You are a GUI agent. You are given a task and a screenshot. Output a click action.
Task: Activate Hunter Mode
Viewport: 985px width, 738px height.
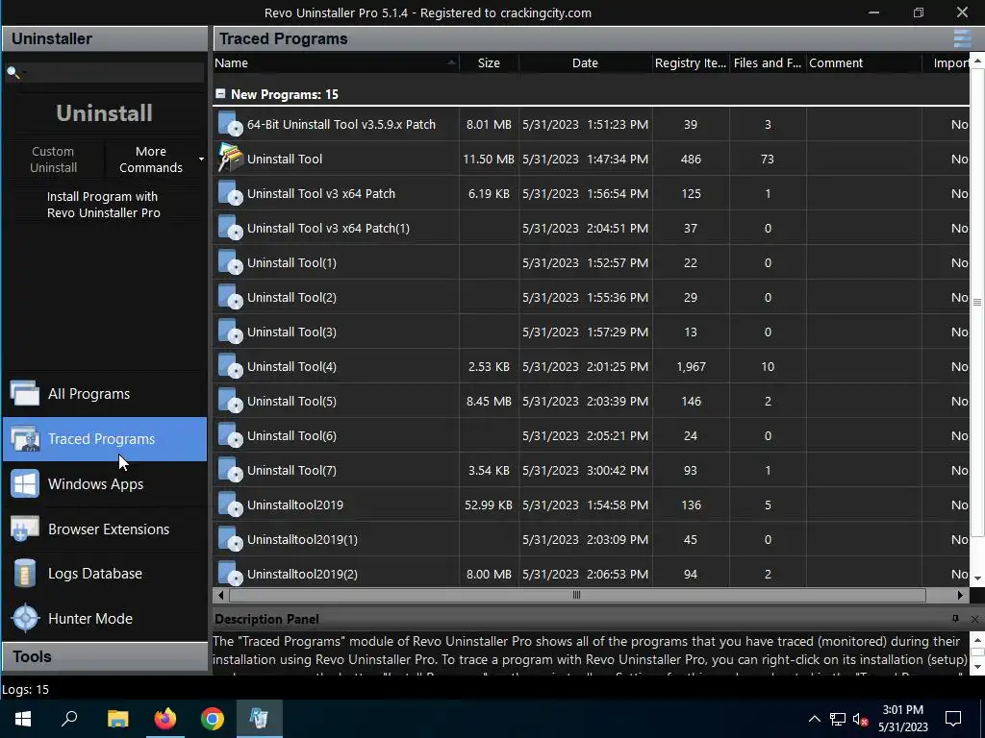tap(105, 618)
